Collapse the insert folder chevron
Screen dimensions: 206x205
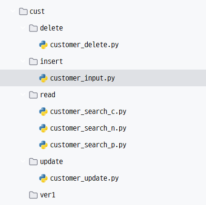(x=23, y=61)
